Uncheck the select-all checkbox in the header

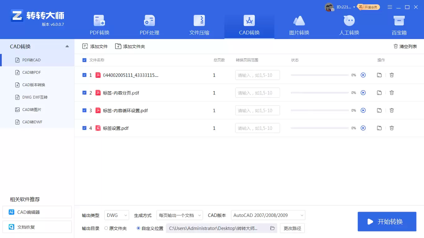pyautogui.click(x=84, y=60)
